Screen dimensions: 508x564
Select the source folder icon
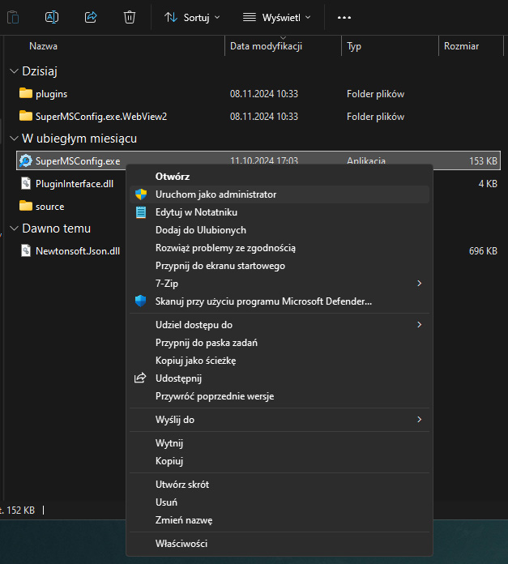(x=26, y=206)
